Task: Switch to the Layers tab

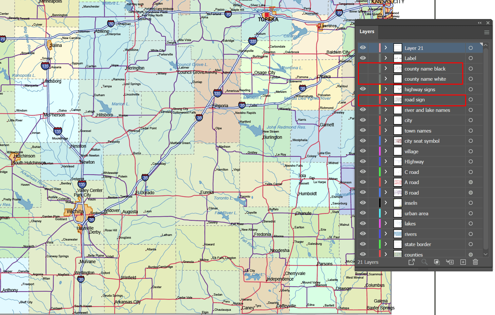Action: point(367,32)
